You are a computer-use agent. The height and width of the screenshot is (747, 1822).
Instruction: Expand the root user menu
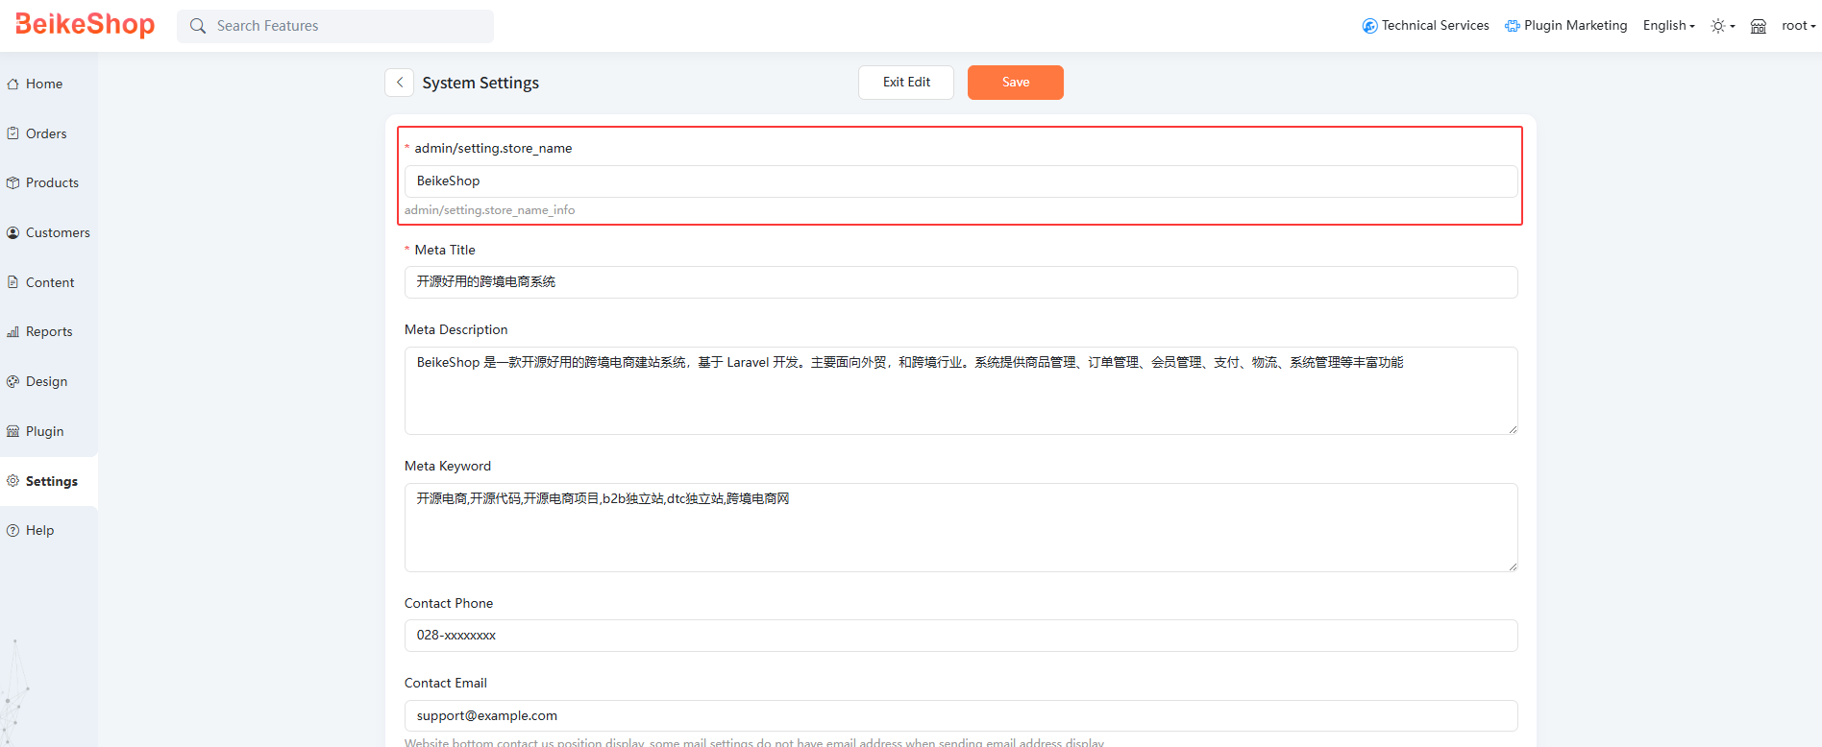(x=1798, y=26)
